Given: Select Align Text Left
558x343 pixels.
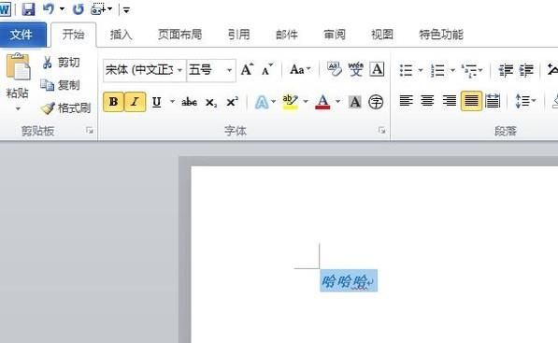Looking at the screenshot, I should (x=406, y=101).
